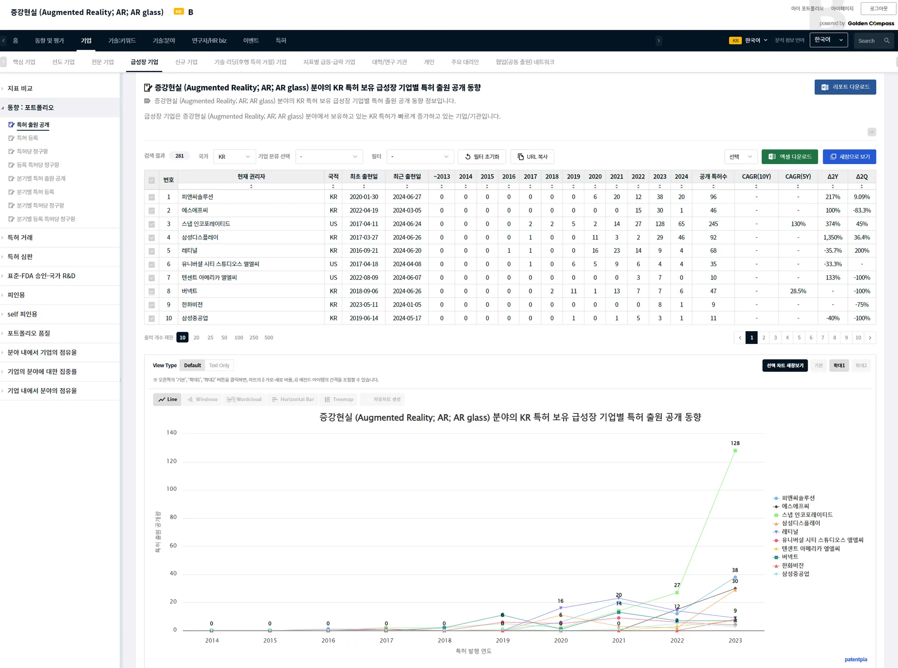The width and height of the screenshot is (898, 668).
Task: Toggle the select-all header checkbox
Action: point(152,180)
